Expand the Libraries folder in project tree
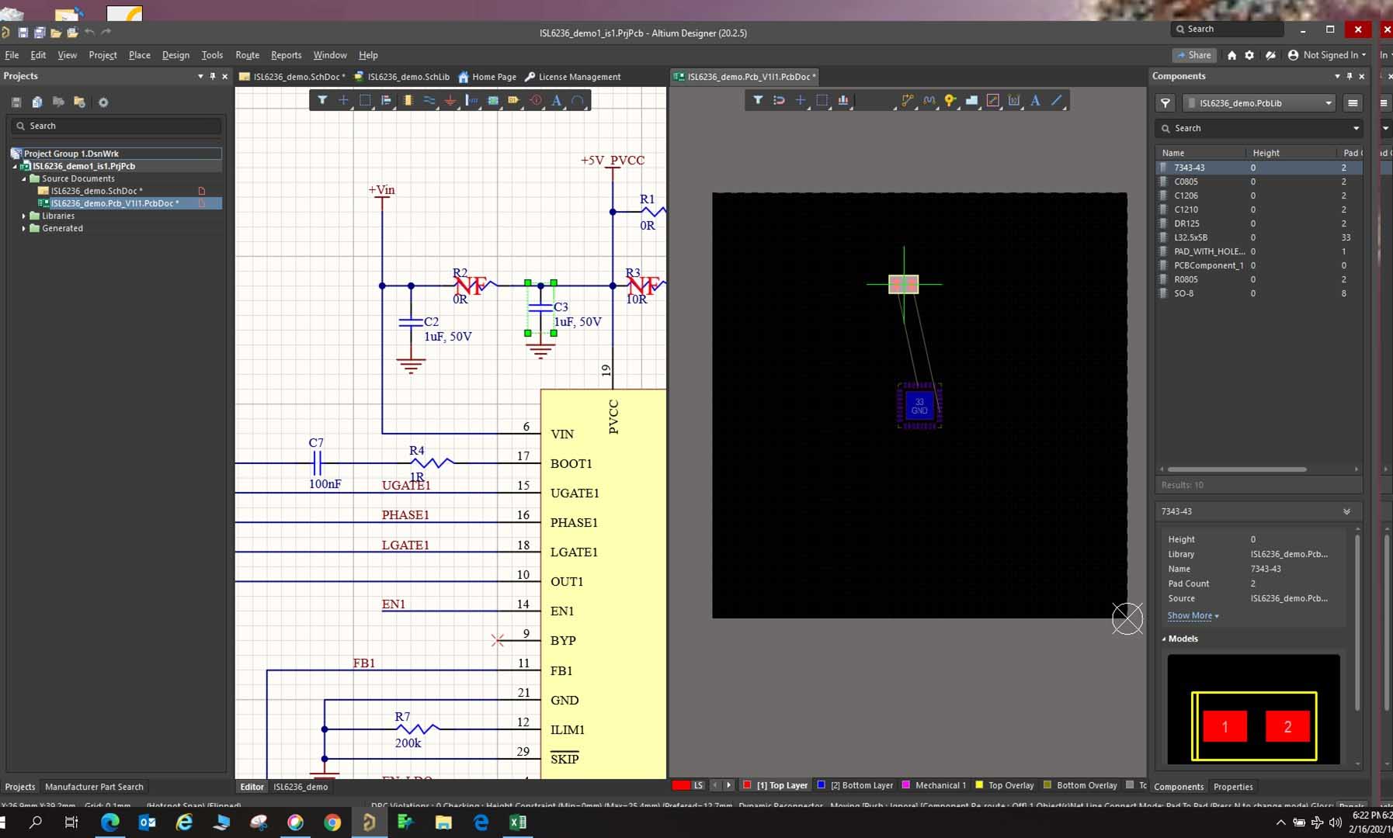 pyautogui.click(x=24, y=216)
